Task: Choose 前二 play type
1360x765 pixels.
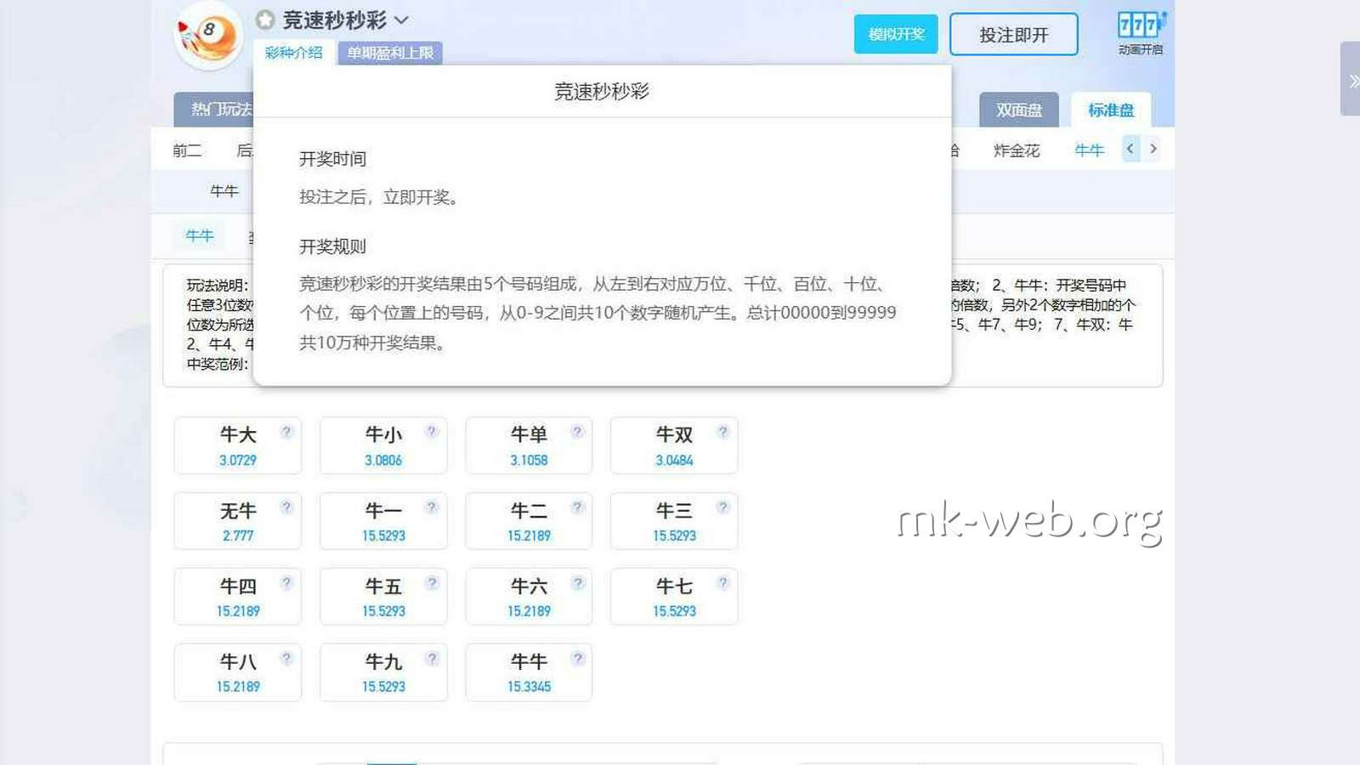Action: click(187, 150)
